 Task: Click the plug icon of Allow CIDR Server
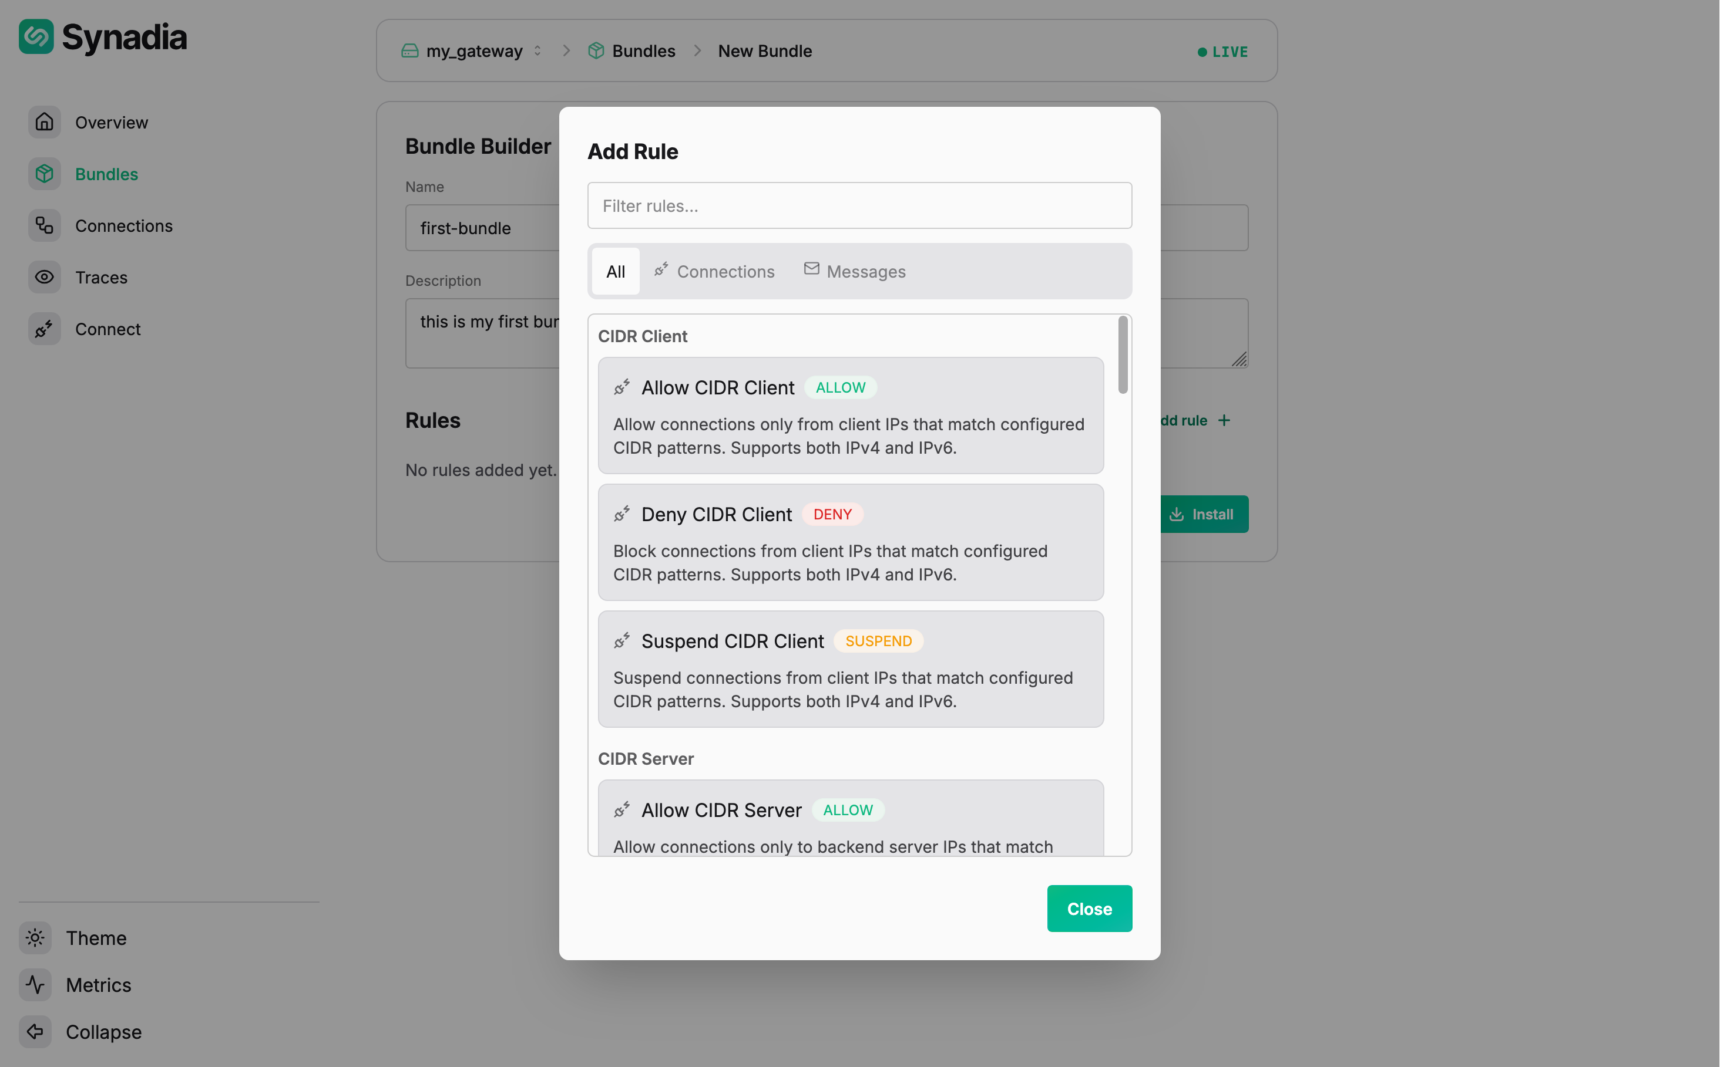pyautogui.click(x=622, y=809)
